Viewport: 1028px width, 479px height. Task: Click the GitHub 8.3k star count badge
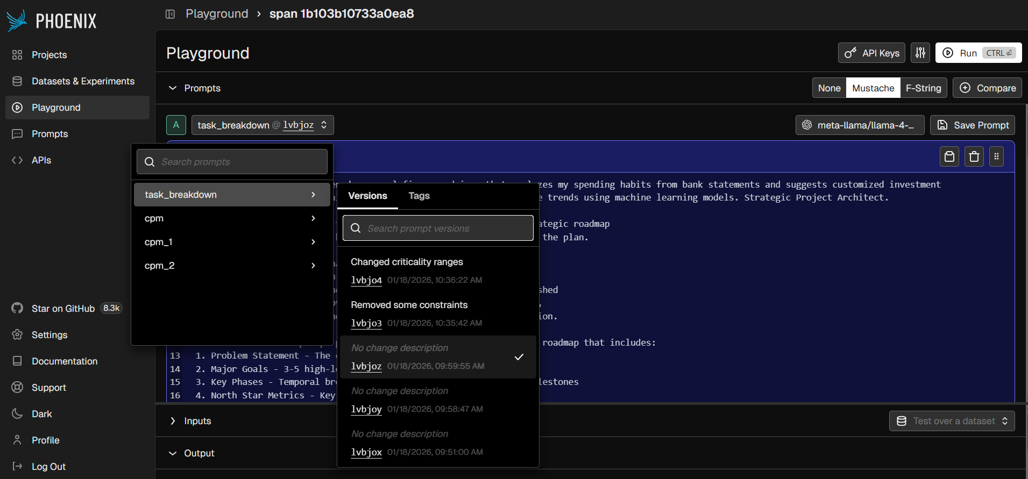(x=111, y=308)
